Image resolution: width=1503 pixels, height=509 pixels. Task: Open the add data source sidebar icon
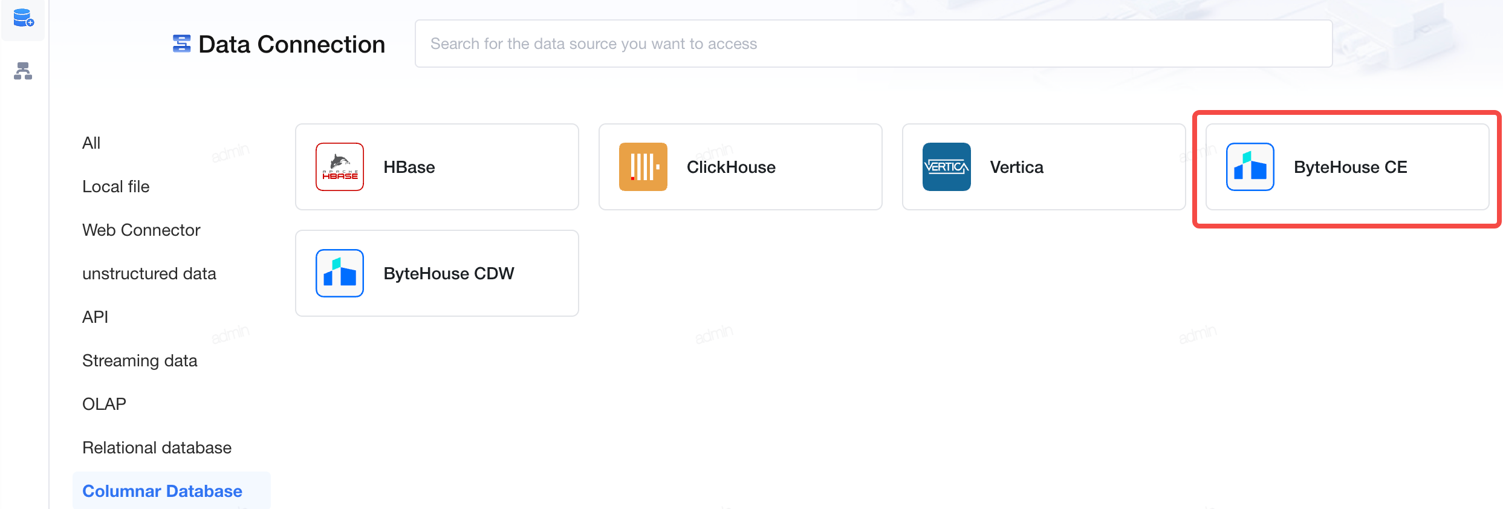coord(23,18)
